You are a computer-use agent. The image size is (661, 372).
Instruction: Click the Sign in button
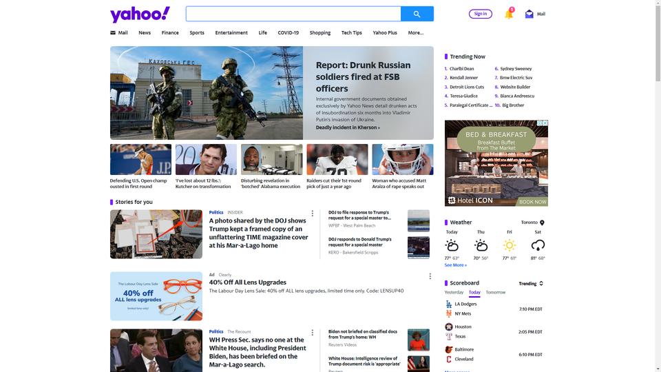(481, 14)
